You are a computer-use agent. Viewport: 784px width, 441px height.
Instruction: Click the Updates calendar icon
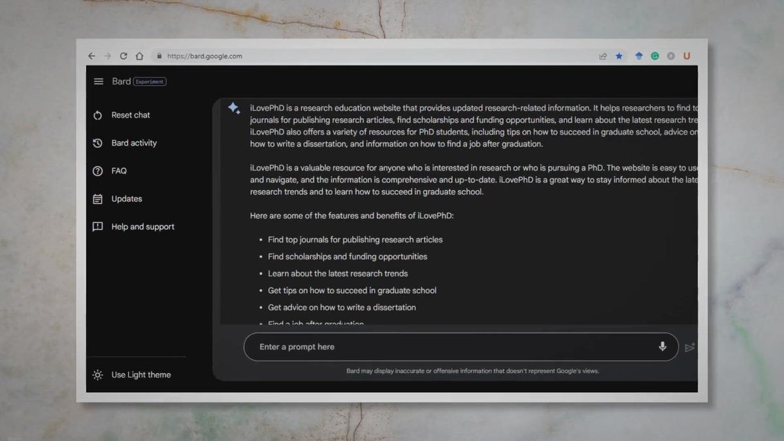pyautogui.click(x=97, y=199)
